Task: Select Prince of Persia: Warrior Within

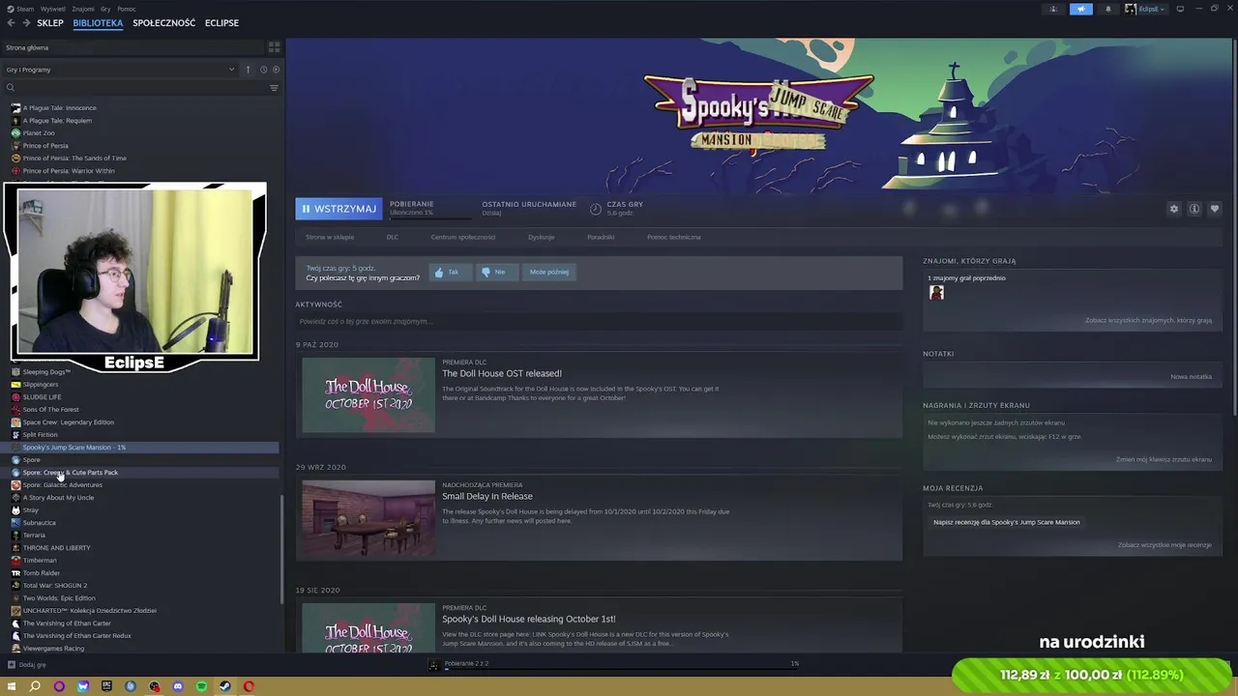Action: point(69,171)
